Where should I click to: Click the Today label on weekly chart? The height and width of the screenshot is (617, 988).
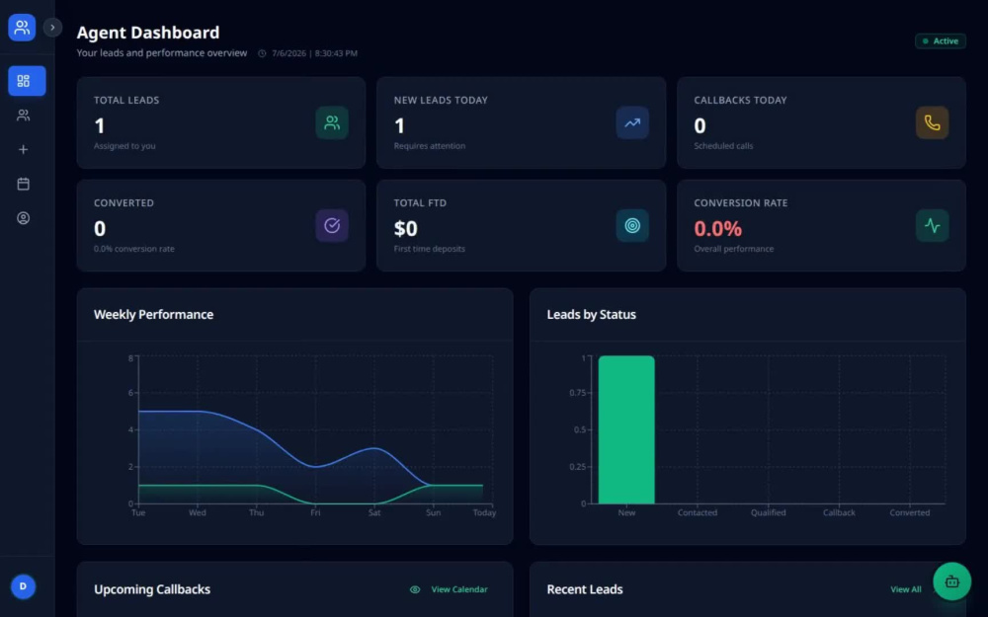click(484, 512)
